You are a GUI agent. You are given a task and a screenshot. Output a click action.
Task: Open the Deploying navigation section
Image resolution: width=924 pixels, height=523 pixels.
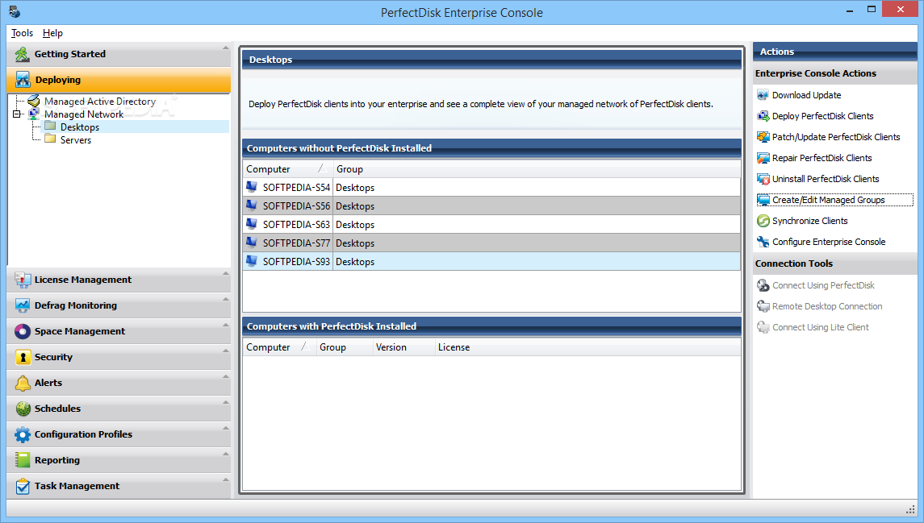point(119,80)
